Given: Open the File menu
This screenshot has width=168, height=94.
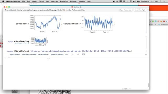Looking at the screenshot, I should (x=24, y=1).
